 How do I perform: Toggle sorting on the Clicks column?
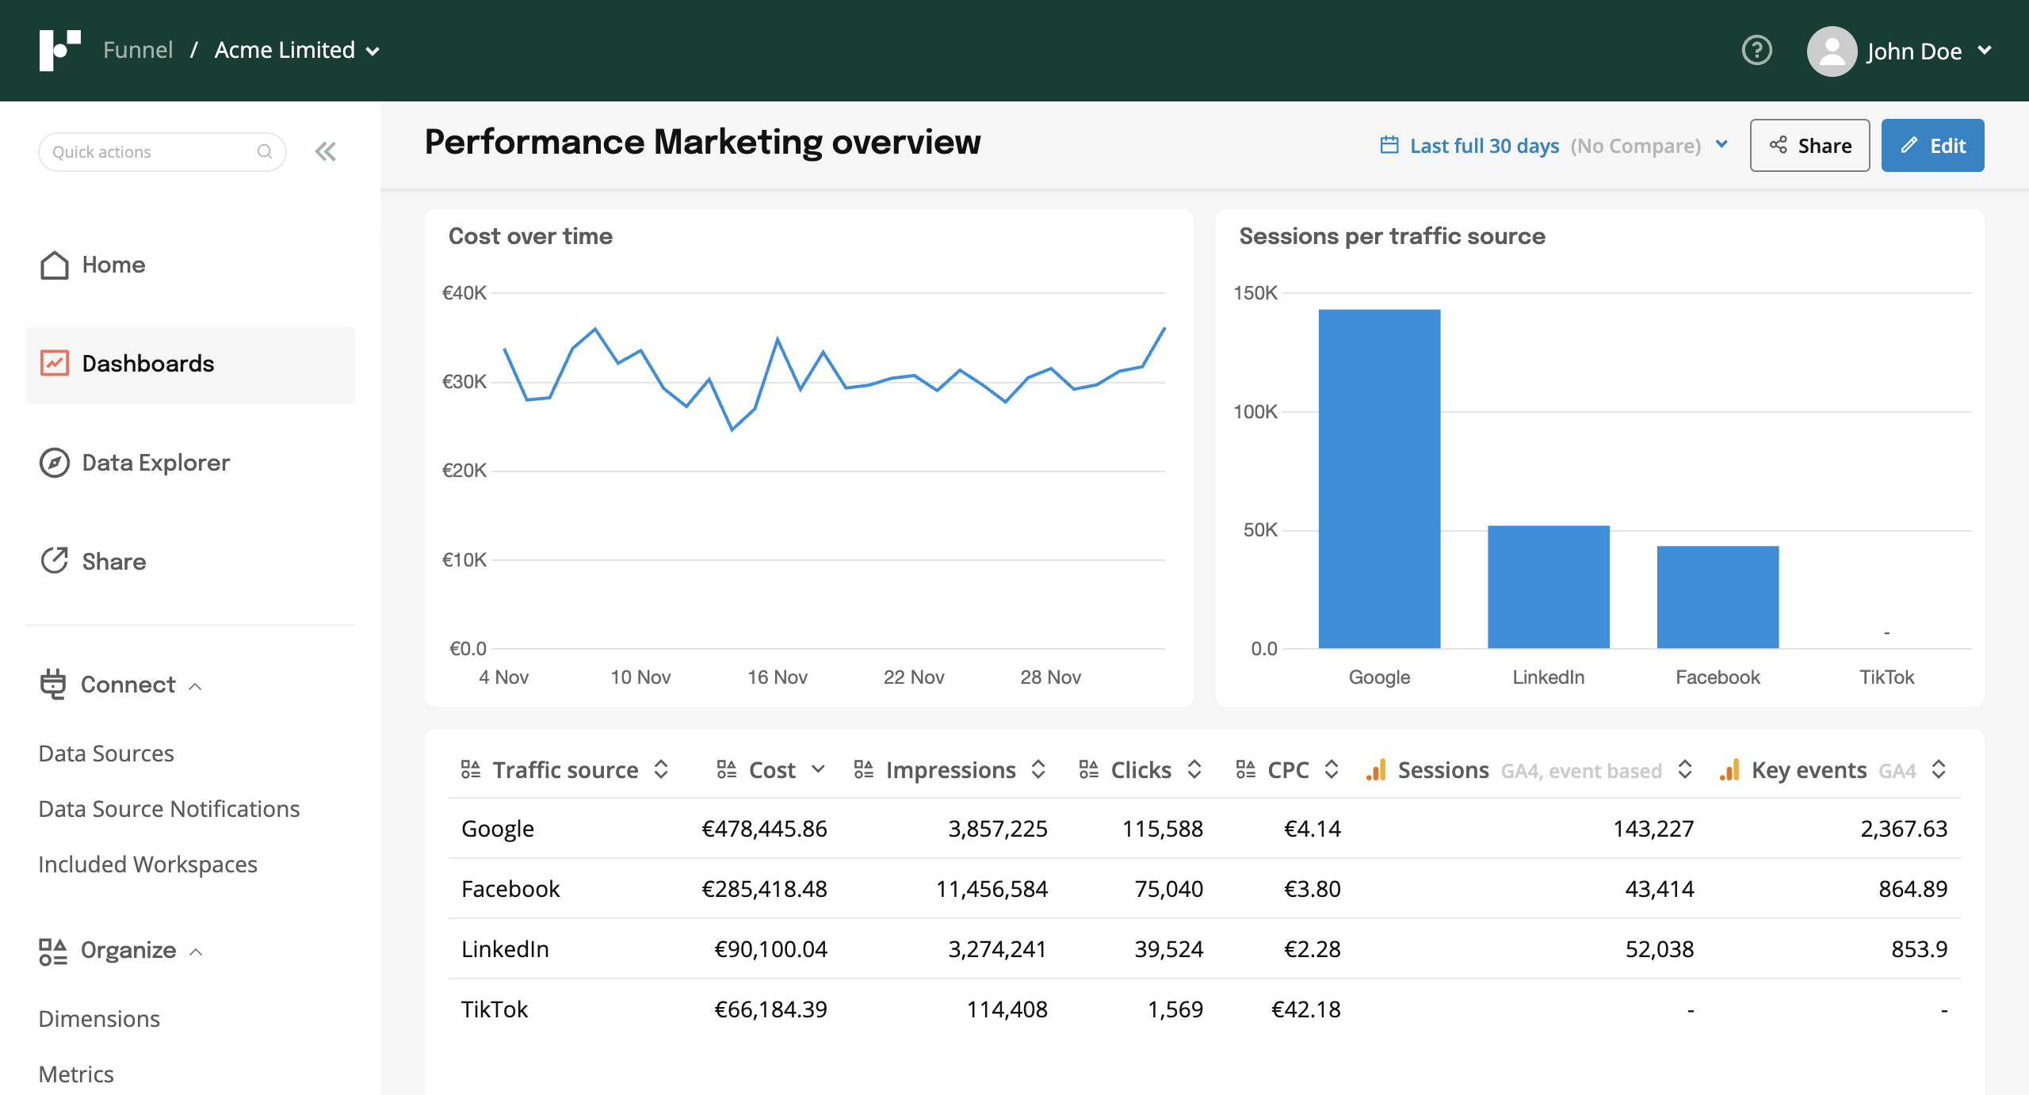point(1194,769)
